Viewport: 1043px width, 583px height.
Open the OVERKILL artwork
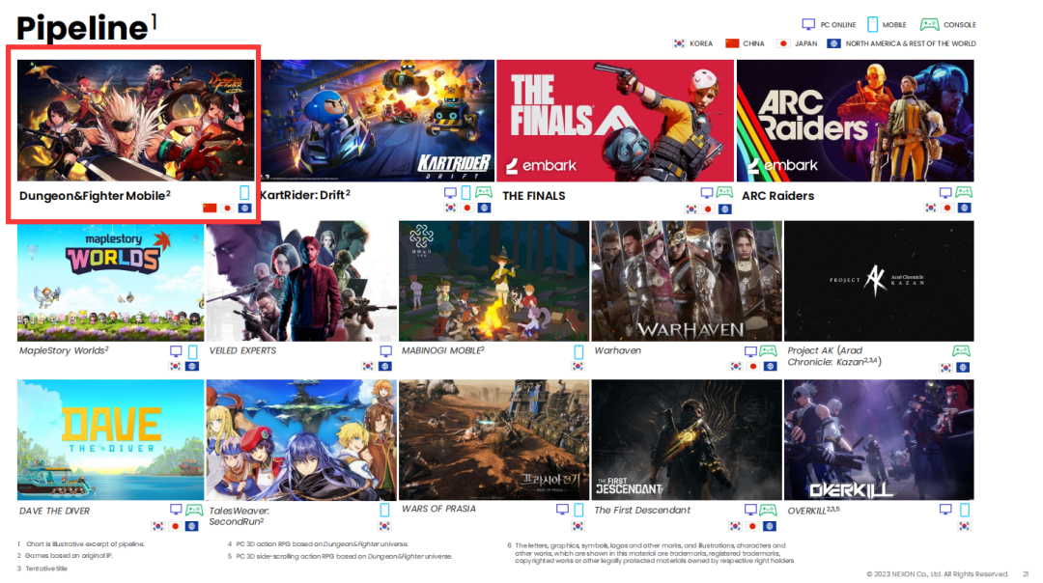[880, 440]
